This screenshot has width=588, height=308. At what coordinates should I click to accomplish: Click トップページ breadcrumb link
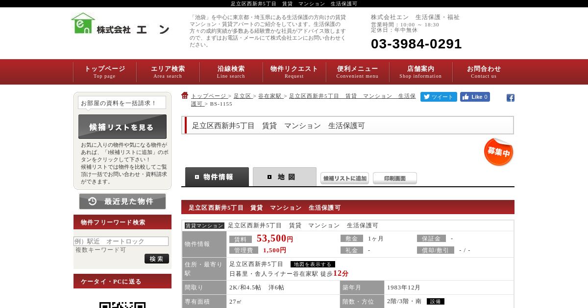tap(209, 96)
